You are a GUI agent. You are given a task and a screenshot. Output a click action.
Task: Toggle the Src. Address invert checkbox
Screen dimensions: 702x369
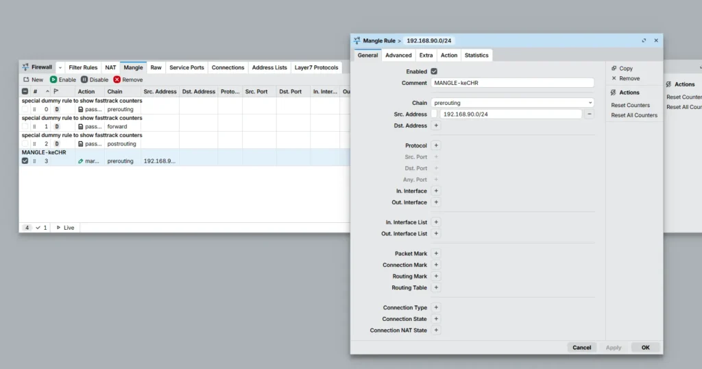[434, 114]
